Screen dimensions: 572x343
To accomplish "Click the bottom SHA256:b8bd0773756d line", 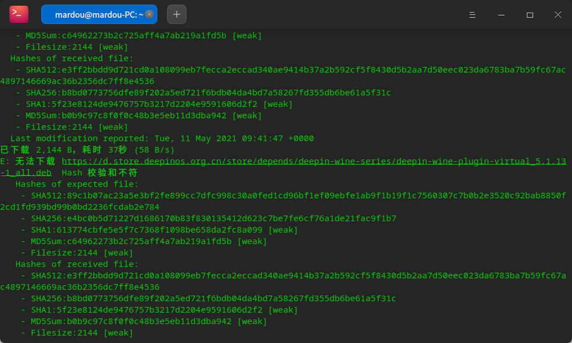I will tap(208, 298).
